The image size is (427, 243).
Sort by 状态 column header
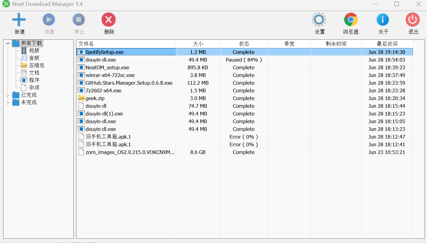(244, 44)
